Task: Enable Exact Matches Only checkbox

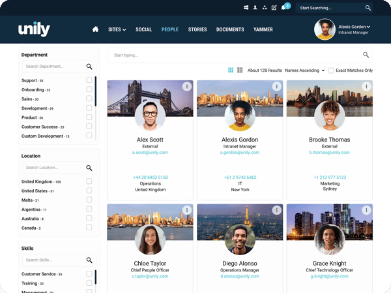Action: (331, 70)
